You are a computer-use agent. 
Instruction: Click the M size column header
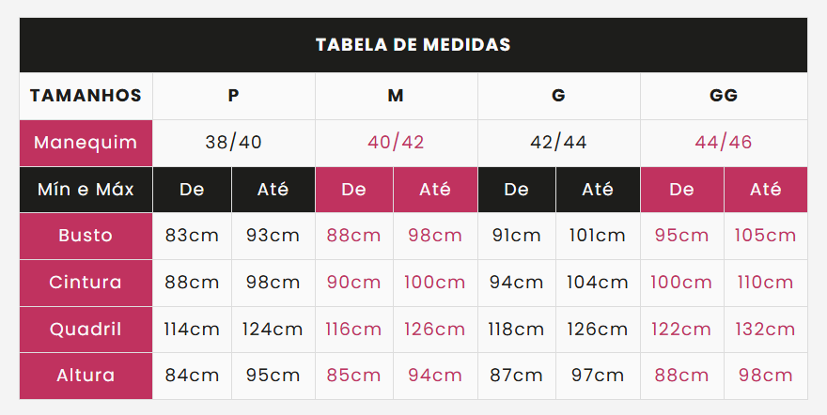[x=396, y=96]
